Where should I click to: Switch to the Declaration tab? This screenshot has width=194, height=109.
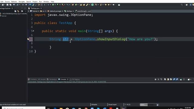[52, 79]
